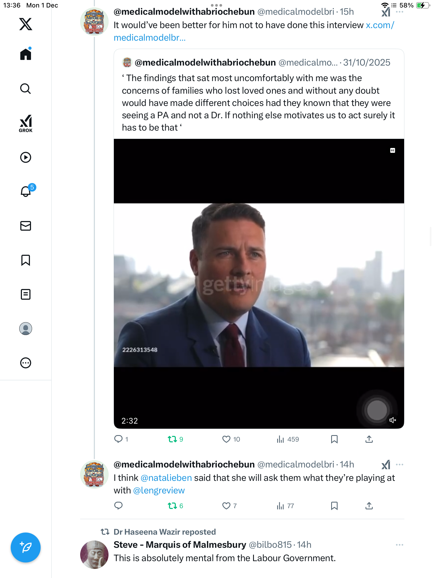Go to the Home feed

tap(26, 54)
